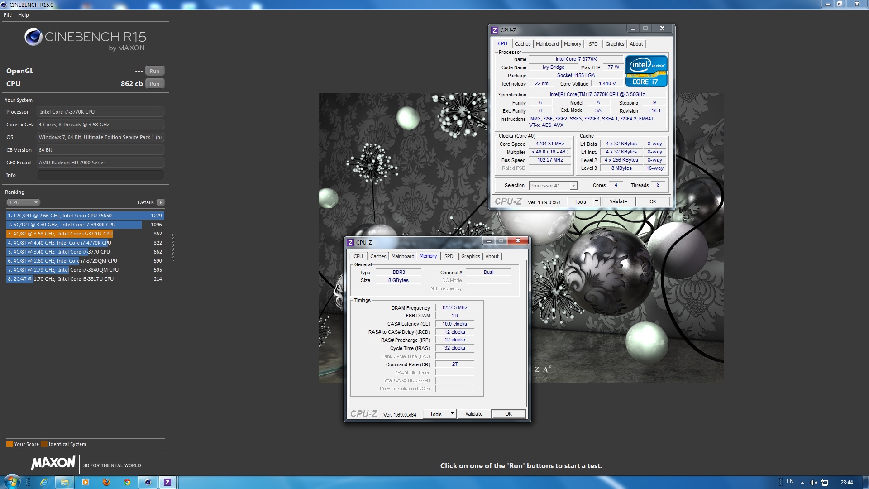Screen dimensions: 869x489
Task: Switch to Mainboard tab in lower CPU-Z
Action: tap(403, 256)
